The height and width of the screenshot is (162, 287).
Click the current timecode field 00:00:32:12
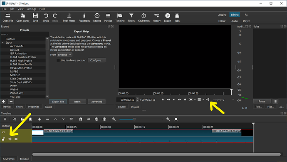click(126, 100)
